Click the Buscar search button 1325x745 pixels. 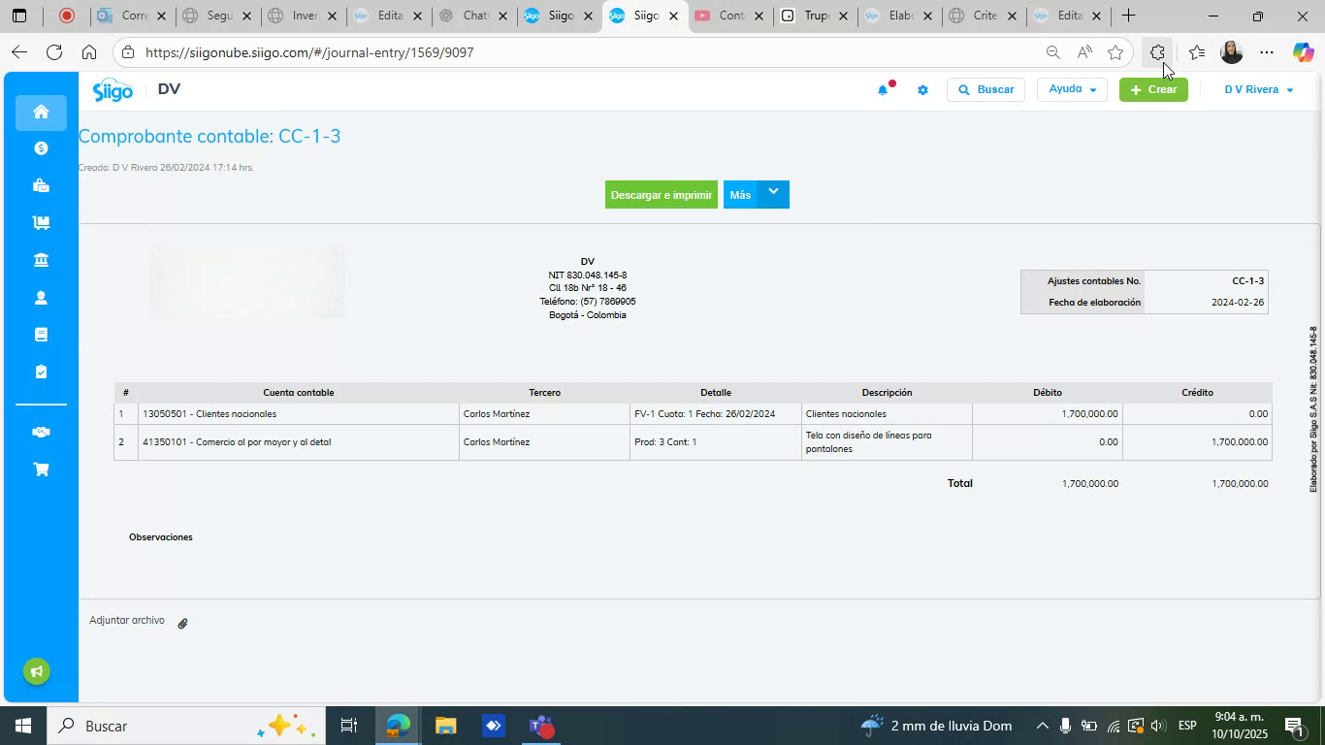pos(986,89)
